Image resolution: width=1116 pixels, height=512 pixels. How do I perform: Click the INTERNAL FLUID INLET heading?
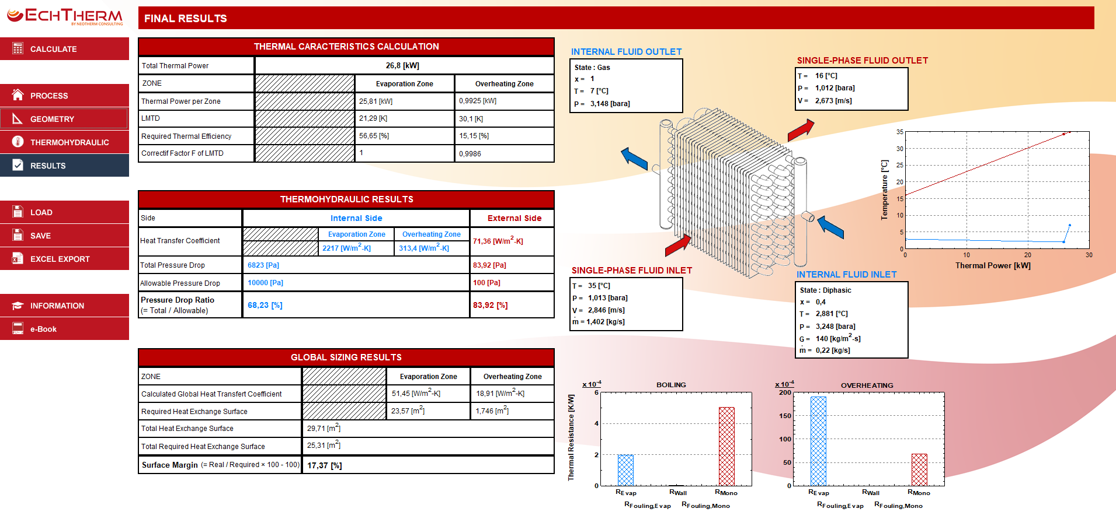tap(846, 275)
